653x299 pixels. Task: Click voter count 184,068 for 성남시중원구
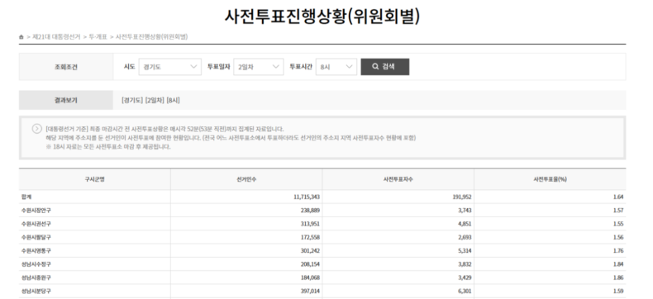tap(310, 278)
